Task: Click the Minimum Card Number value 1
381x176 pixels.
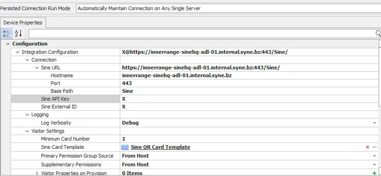Action: [x=123, y=139]
